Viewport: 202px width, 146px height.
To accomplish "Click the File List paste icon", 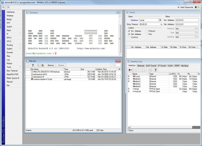I will tap(43, 65).
